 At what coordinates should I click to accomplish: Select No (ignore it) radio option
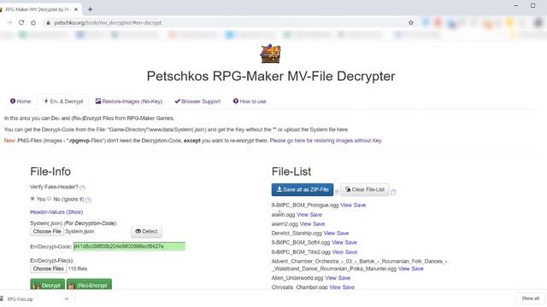(50, 199)
